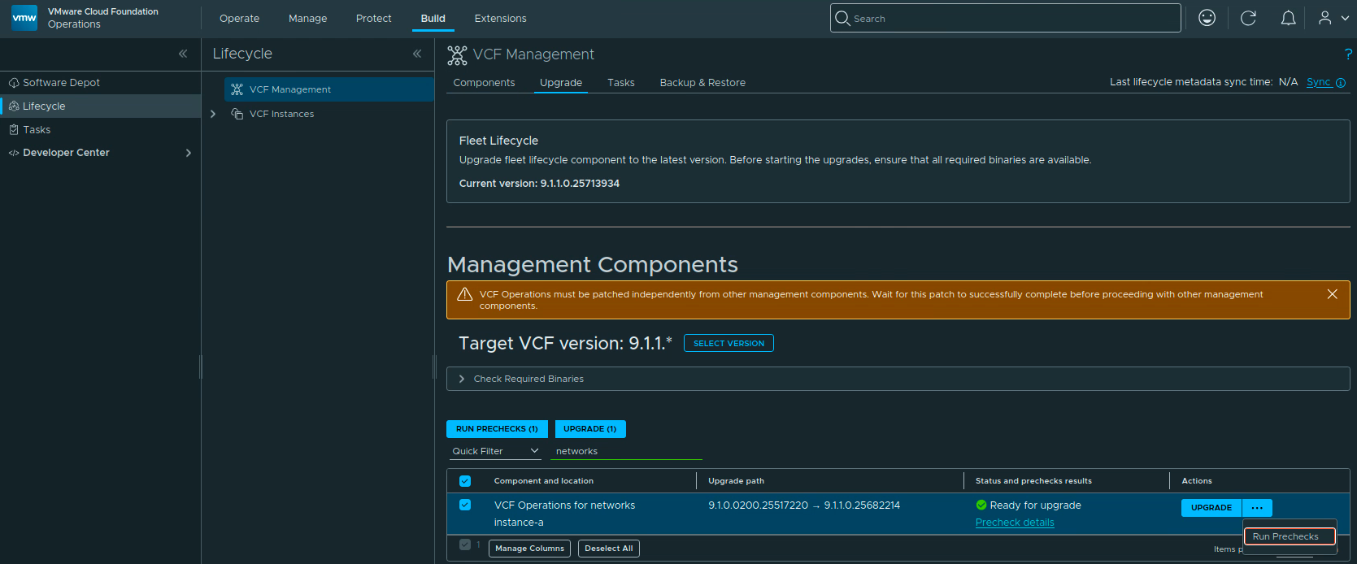
Task: Open the Protect menu
Action: click(374, 18)
